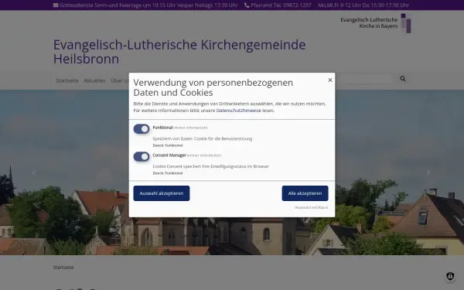Toggle the Consent Manager switch
Viewport: 464px width, 290px height.
pyautogui.click(x=142, y=156)
